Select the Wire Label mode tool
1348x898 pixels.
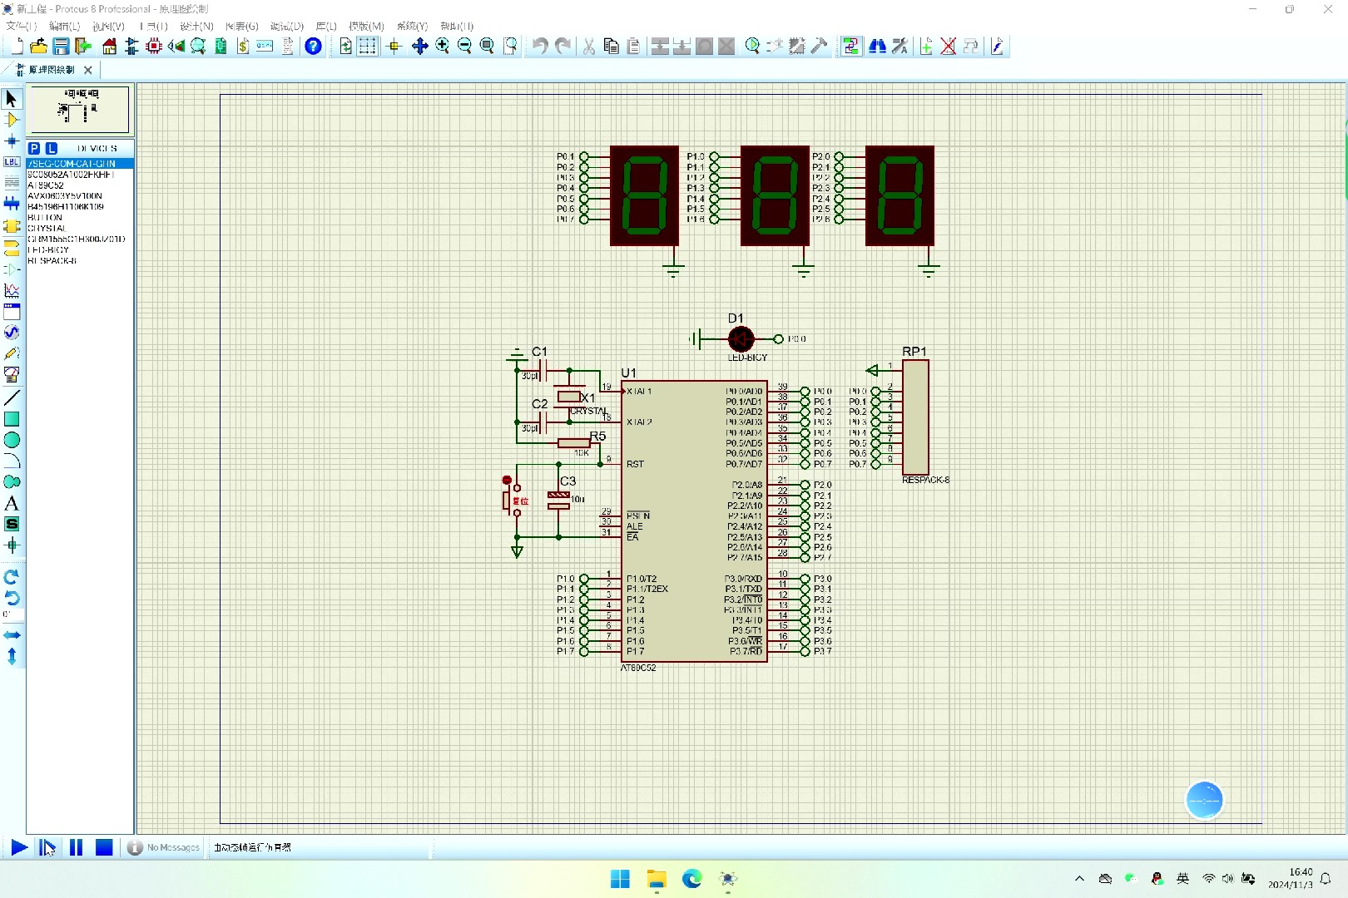(12, 162)
